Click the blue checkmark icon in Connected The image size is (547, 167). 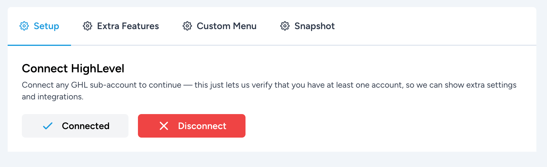[48, 126]
